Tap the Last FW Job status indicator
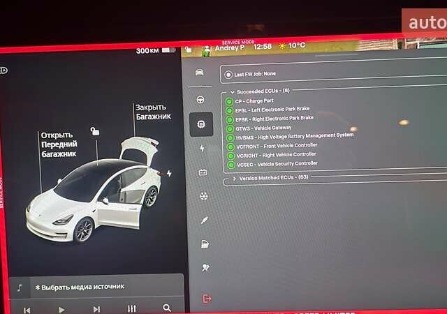447x314 pixels. (x=228, y=75)
